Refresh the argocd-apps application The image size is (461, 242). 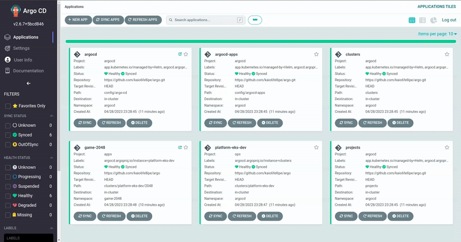coord(242,123)
